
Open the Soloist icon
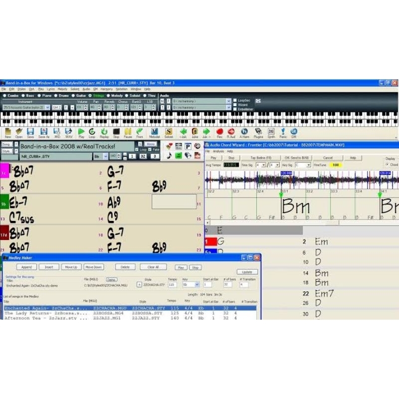point(169,133)
